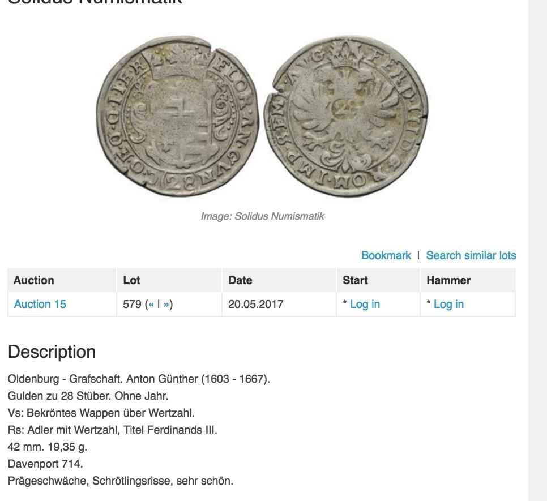Click Log in under Start column
This screenshot has width=547, height=501.
click(365, 304)
